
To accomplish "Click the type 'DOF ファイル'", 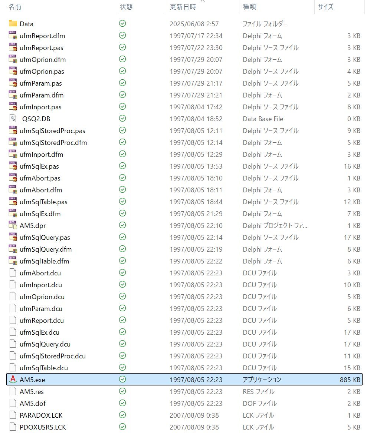I will (260, 404).
